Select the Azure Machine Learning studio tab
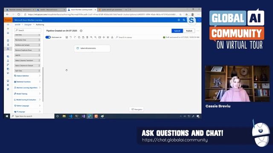Viewport: 273px width, 153px height. click(x=81, y=10)
